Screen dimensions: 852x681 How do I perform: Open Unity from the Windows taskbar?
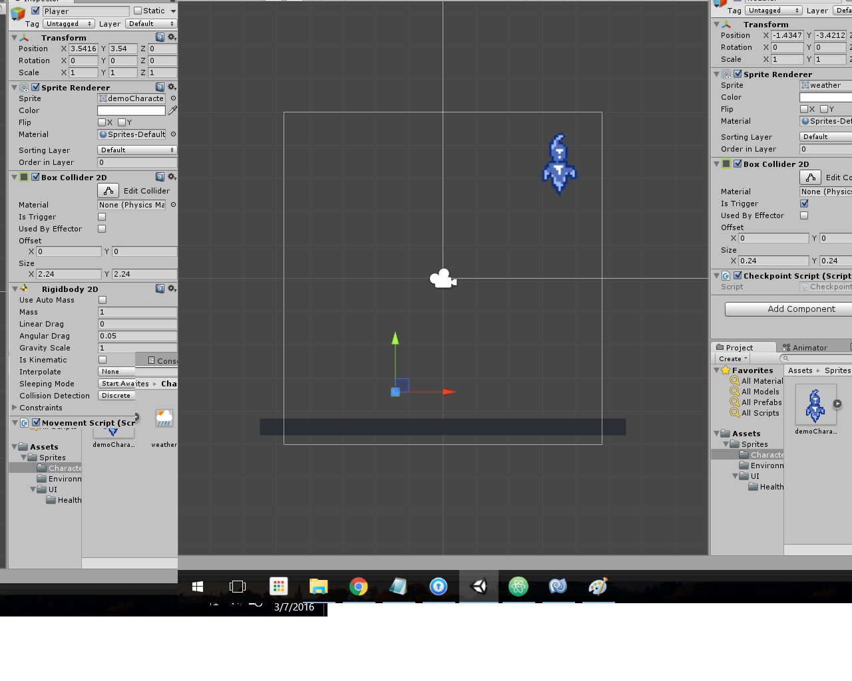point(479,586)
